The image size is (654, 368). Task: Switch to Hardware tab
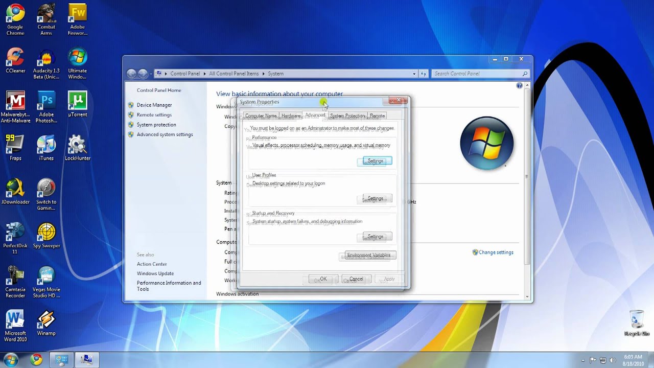click(x=291, y=116)
